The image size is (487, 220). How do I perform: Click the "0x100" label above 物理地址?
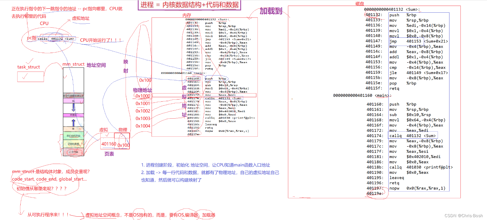145,80
